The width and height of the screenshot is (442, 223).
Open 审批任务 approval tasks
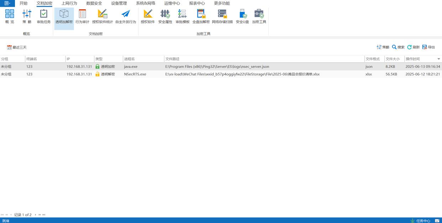pyautogui.click(x=44, y=16)
